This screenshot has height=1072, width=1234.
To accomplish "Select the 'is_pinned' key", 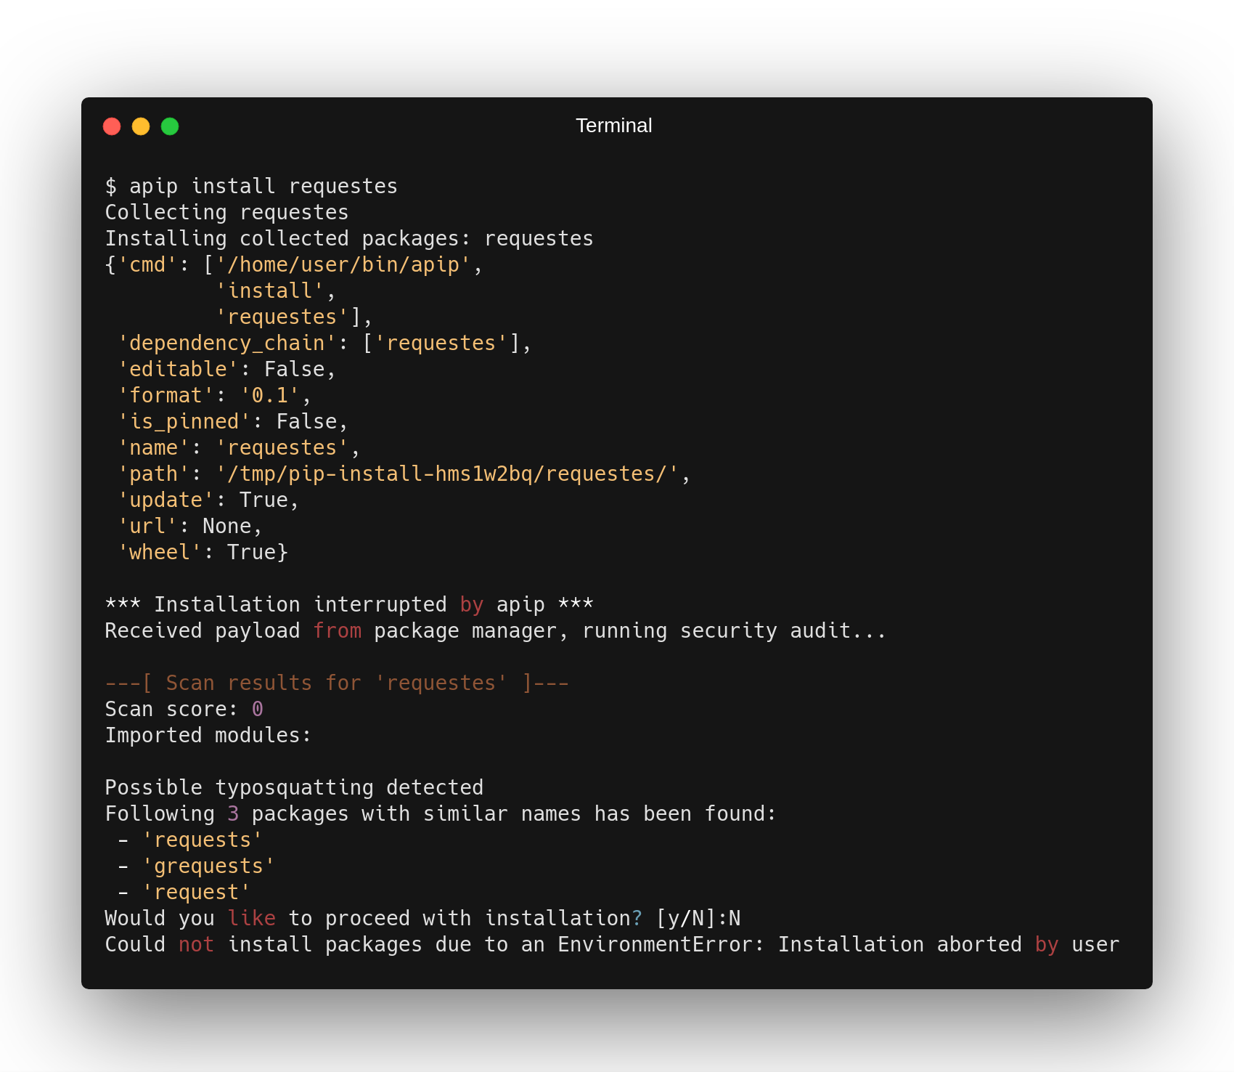I will click(x=184, y=422).
